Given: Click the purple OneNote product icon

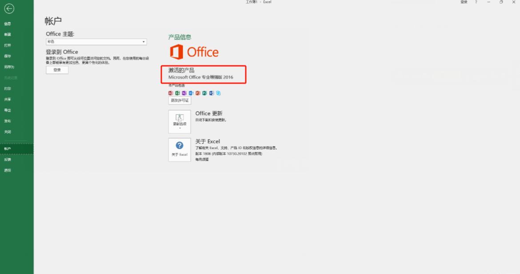Looking at the screenshot, I should click(x=184, y=93).
